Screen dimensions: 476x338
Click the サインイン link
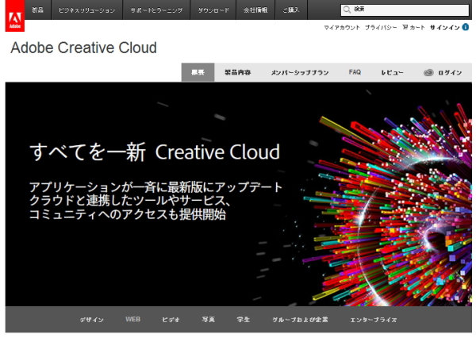tap(444, 27)
